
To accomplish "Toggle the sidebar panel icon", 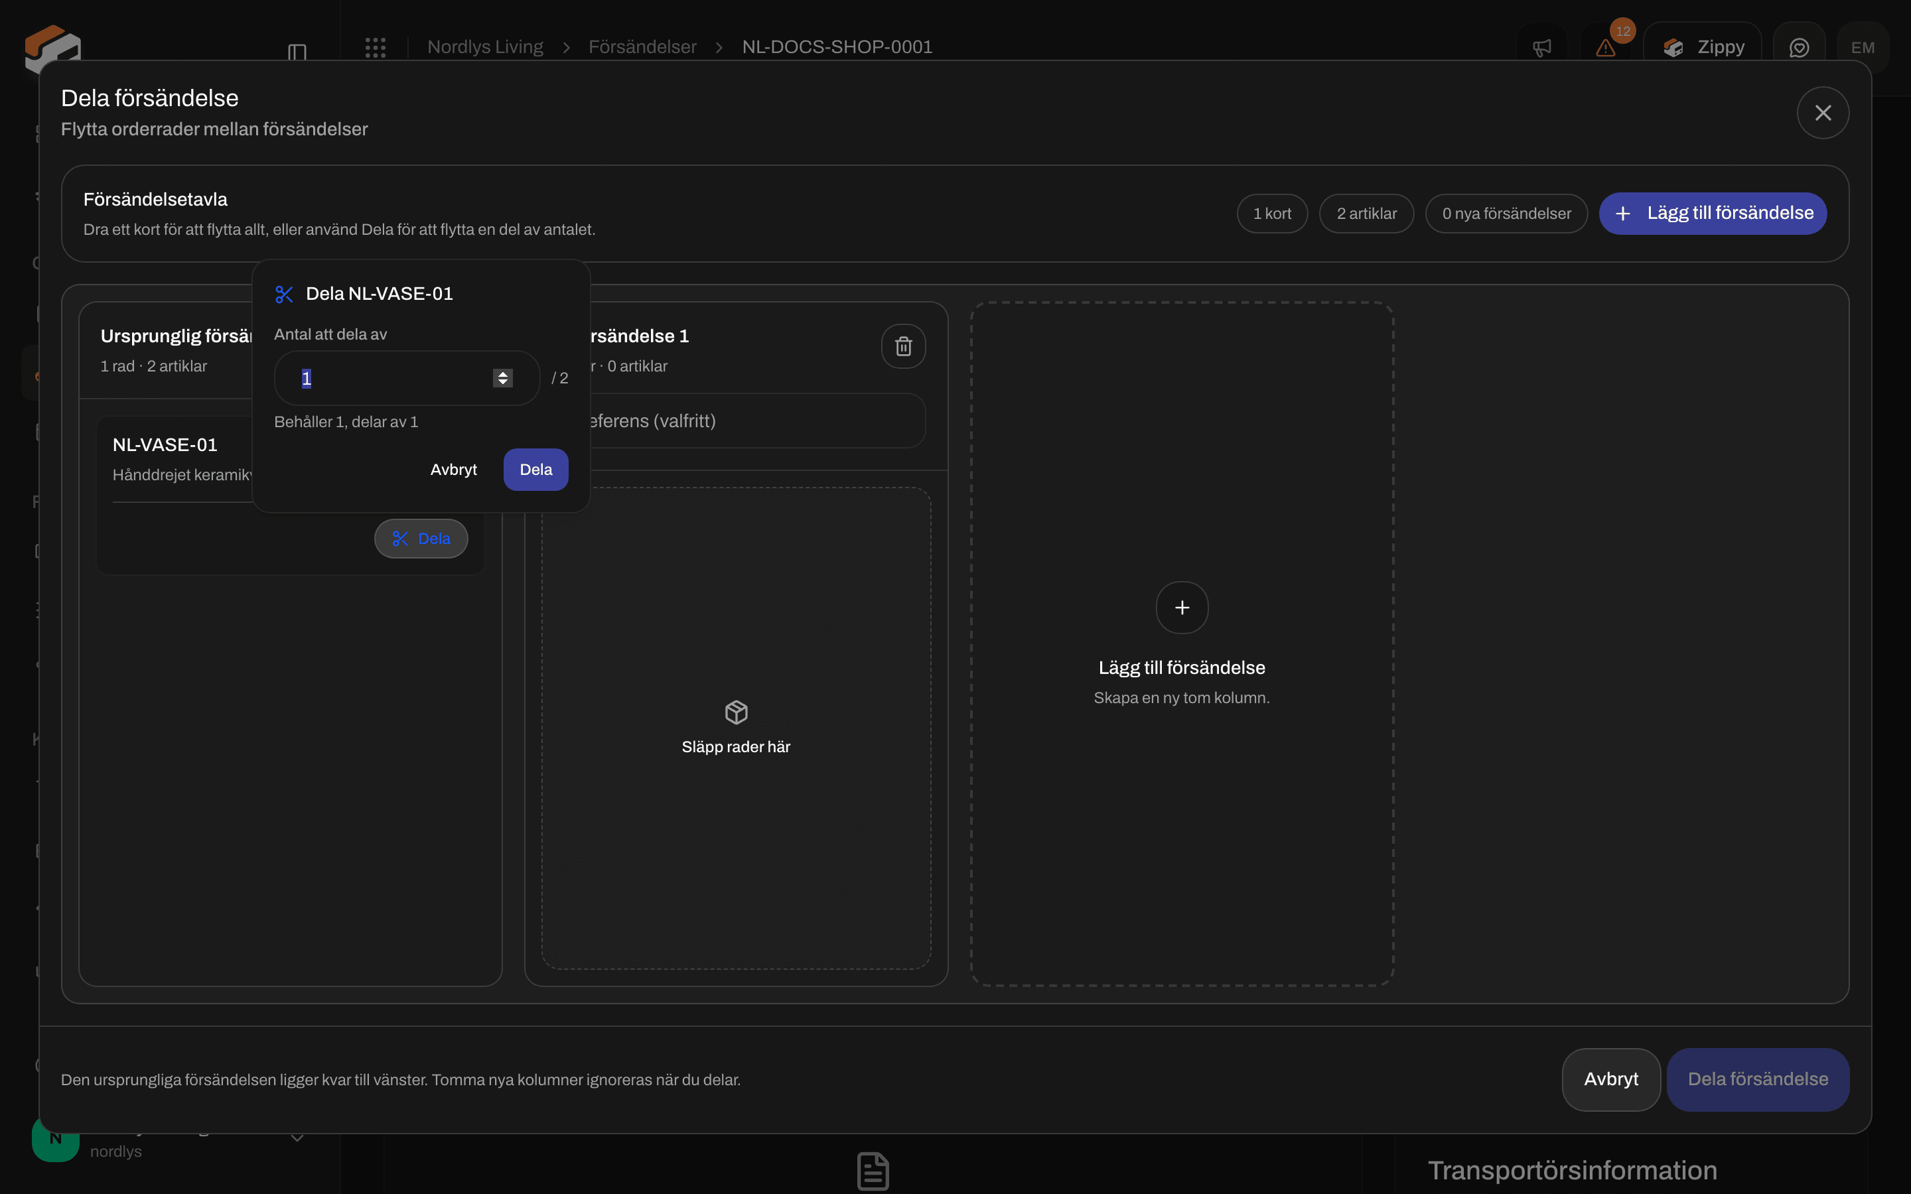I will point(297,52).
